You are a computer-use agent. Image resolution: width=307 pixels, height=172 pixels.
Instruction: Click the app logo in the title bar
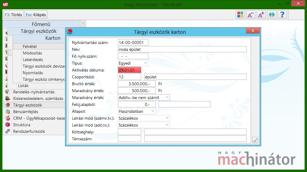[x=5, y=4]
